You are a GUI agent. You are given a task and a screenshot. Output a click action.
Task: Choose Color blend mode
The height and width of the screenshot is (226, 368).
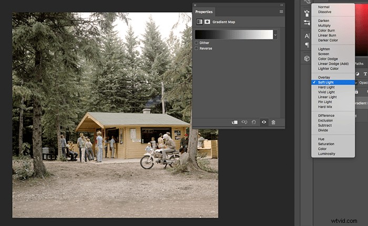tap(333, 149)
